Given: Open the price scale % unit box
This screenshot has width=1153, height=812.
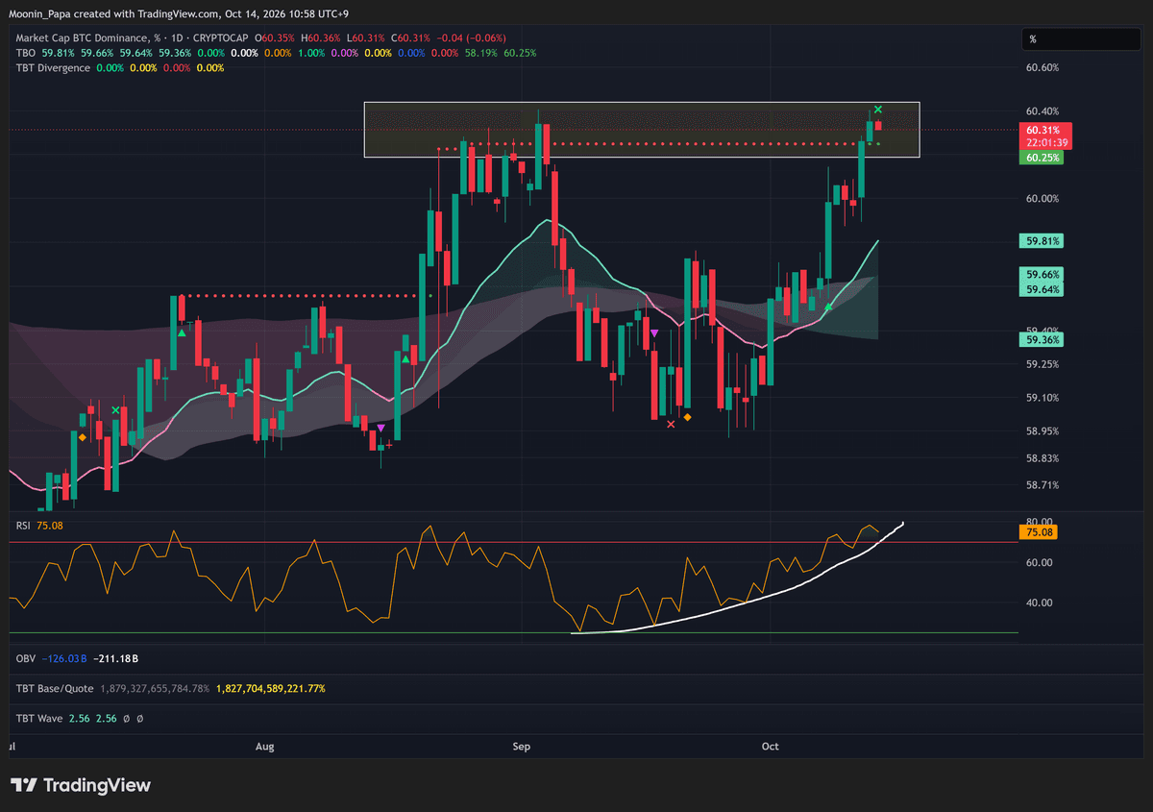Looking at the screenshot, I should [x=1079, y=39].
